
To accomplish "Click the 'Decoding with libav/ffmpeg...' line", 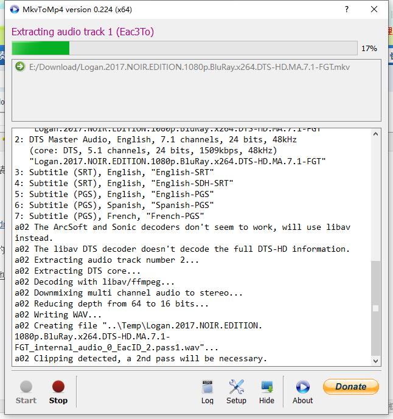I will (x=95, y=282).
